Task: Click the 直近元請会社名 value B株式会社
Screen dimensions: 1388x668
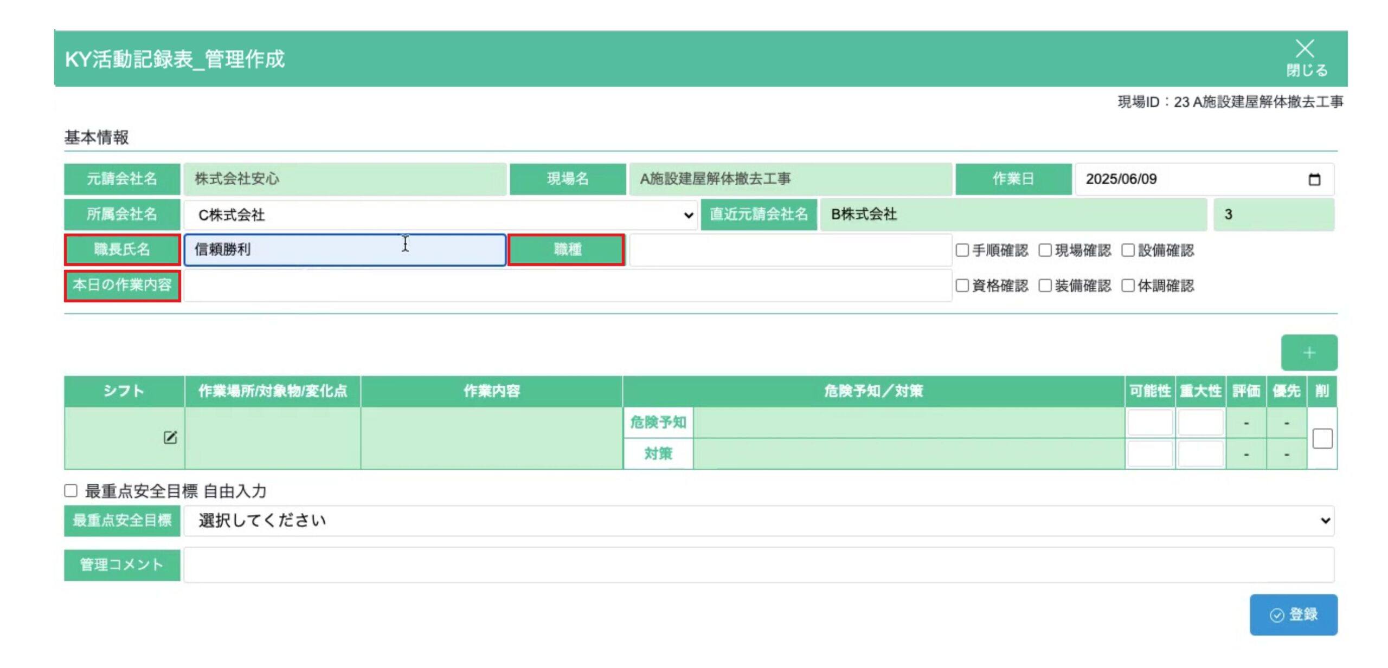Action: click(1013, 215)
